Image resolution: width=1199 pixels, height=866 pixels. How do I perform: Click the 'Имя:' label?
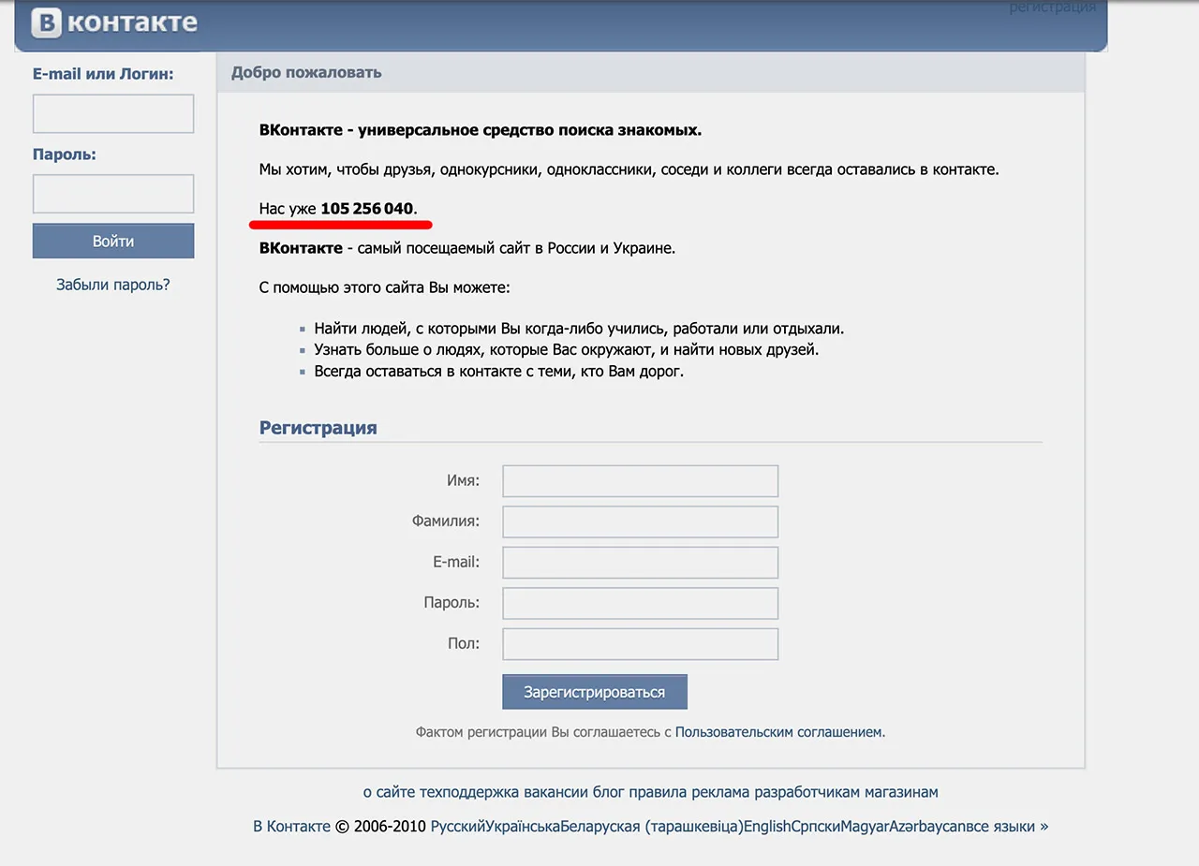pyautogui.click(x=464, y=480)
